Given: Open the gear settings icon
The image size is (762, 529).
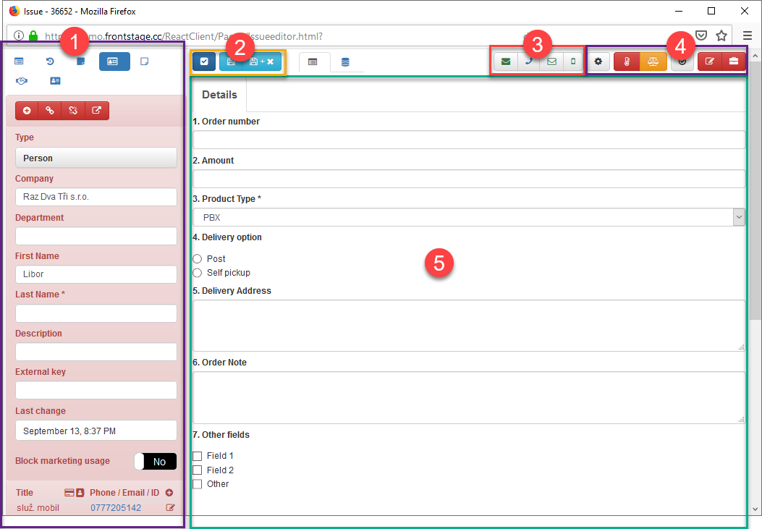Looking at the screenshot, I should [x=598, y=62].
